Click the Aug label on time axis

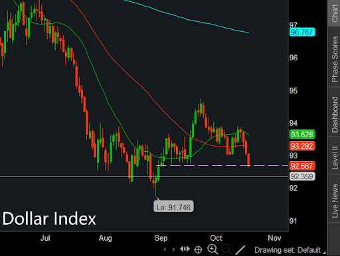pyautogui.click(x=105, y=238)
